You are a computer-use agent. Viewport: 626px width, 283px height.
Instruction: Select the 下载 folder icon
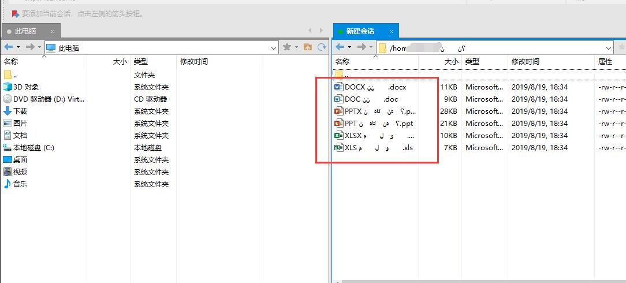[7, 111]
